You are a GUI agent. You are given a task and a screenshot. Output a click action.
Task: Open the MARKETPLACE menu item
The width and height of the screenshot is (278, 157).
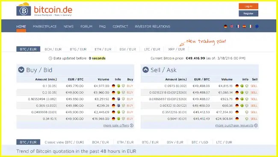44,27
